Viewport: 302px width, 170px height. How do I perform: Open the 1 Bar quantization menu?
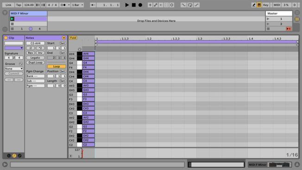click(x=77, y=5)
